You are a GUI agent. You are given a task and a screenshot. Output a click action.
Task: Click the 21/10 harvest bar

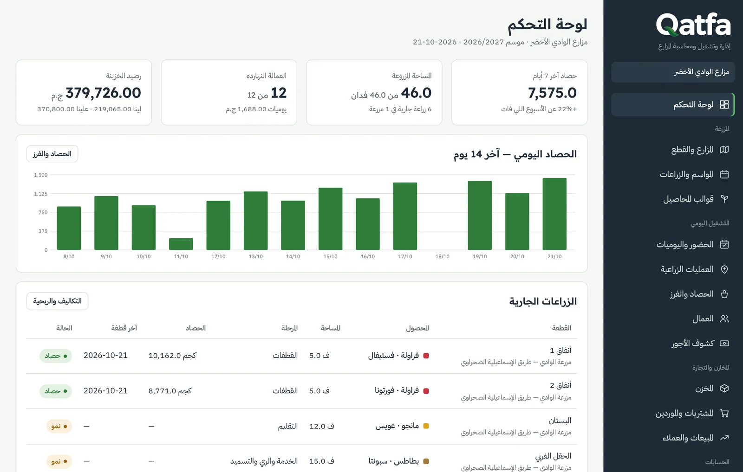[x=554, y=214]
